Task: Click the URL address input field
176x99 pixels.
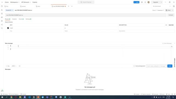Action: [x=86, y=15]
